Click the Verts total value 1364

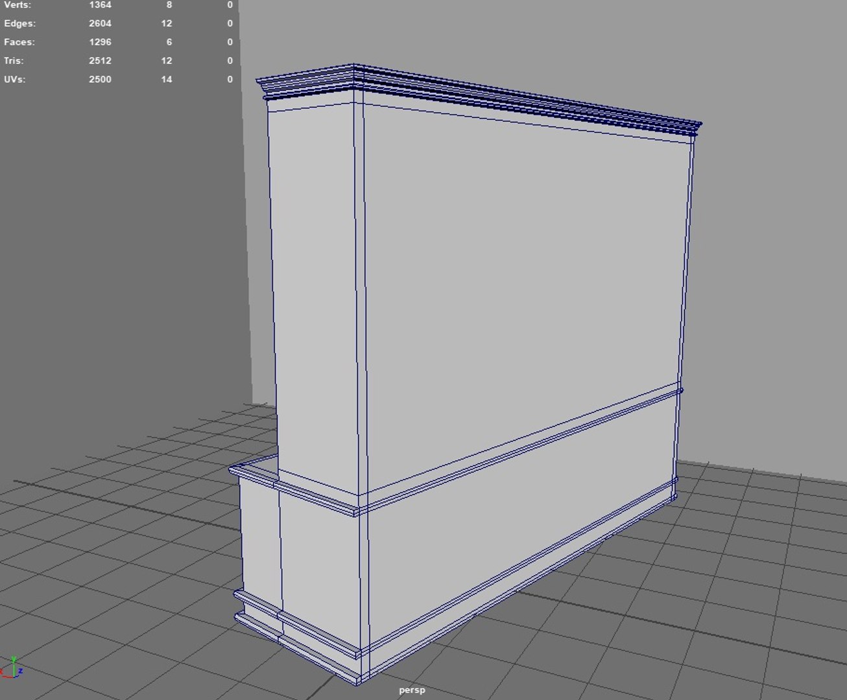click(x=100, y=5)
